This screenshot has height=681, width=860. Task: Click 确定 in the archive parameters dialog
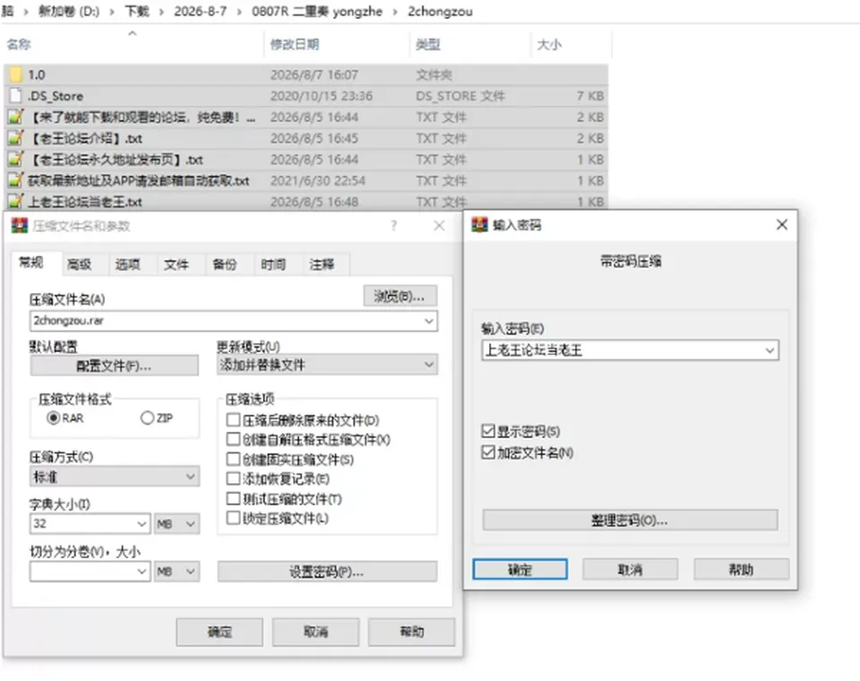pos(219,632)
